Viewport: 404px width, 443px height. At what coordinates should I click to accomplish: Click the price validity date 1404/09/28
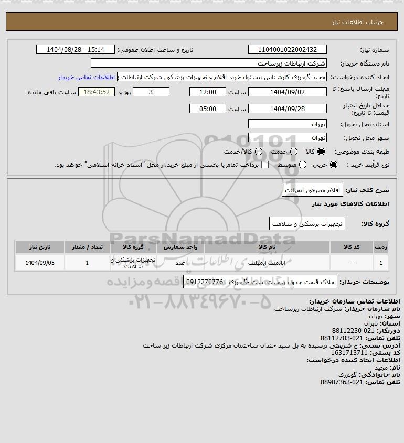click(x=287, y=109)
